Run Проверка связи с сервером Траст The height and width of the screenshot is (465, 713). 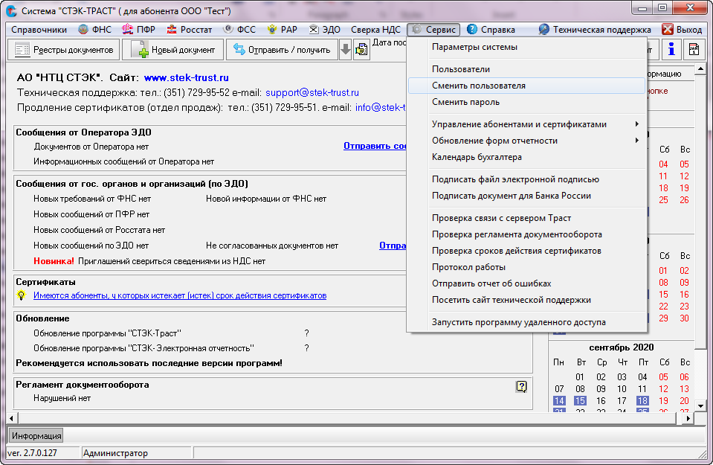(x=527, y=218)
